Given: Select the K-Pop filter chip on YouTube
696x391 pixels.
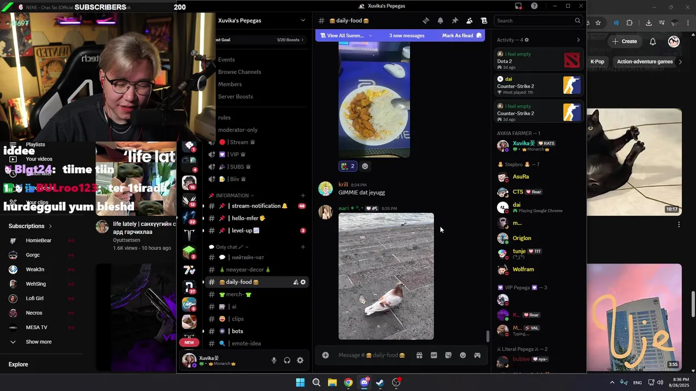Looking at the screenshot, I should coord(597,62).
